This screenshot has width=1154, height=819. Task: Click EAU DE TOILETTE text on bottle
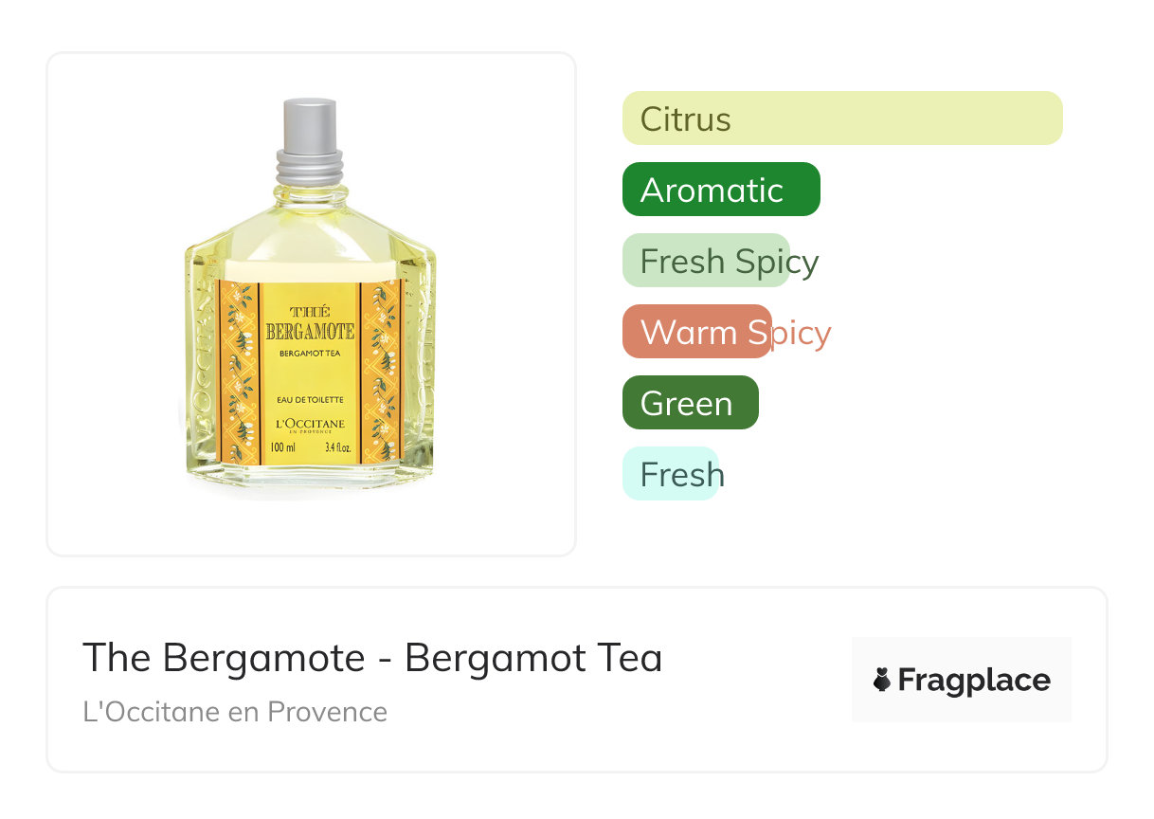[310, 401]
